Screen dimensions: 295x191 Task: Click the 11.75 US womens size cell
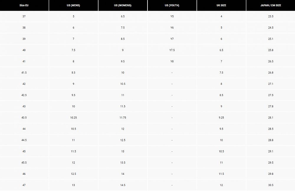(123, 117)
